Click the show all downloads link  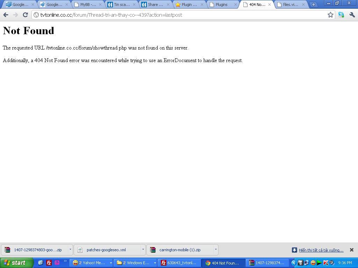(x=321, y=250)
